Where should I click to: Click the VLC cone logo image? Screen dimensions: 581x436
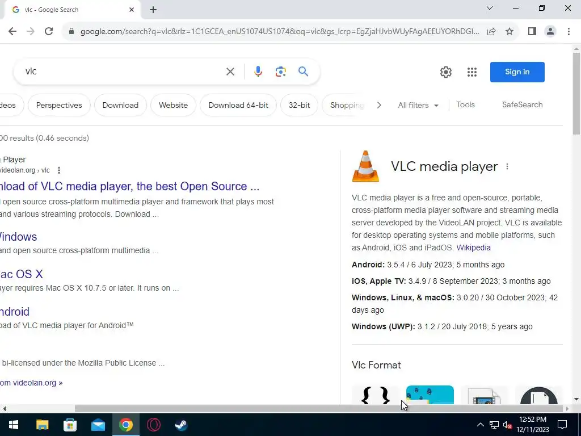[365, 166]
